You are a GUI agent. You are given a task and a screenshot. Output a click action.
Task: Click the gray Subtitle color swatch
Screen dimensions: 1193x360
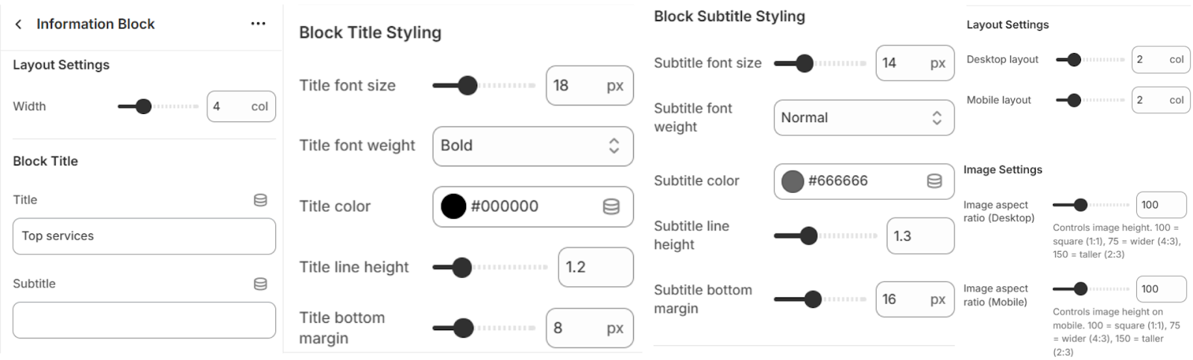[793, 181]
